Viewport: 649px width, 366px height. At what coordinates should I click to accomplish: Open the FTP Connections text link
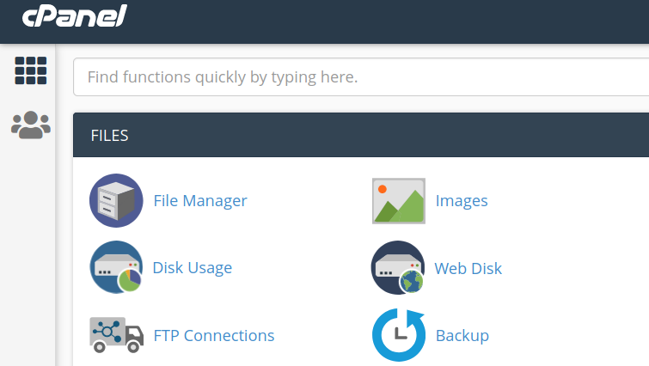click(x=214, y=335)
